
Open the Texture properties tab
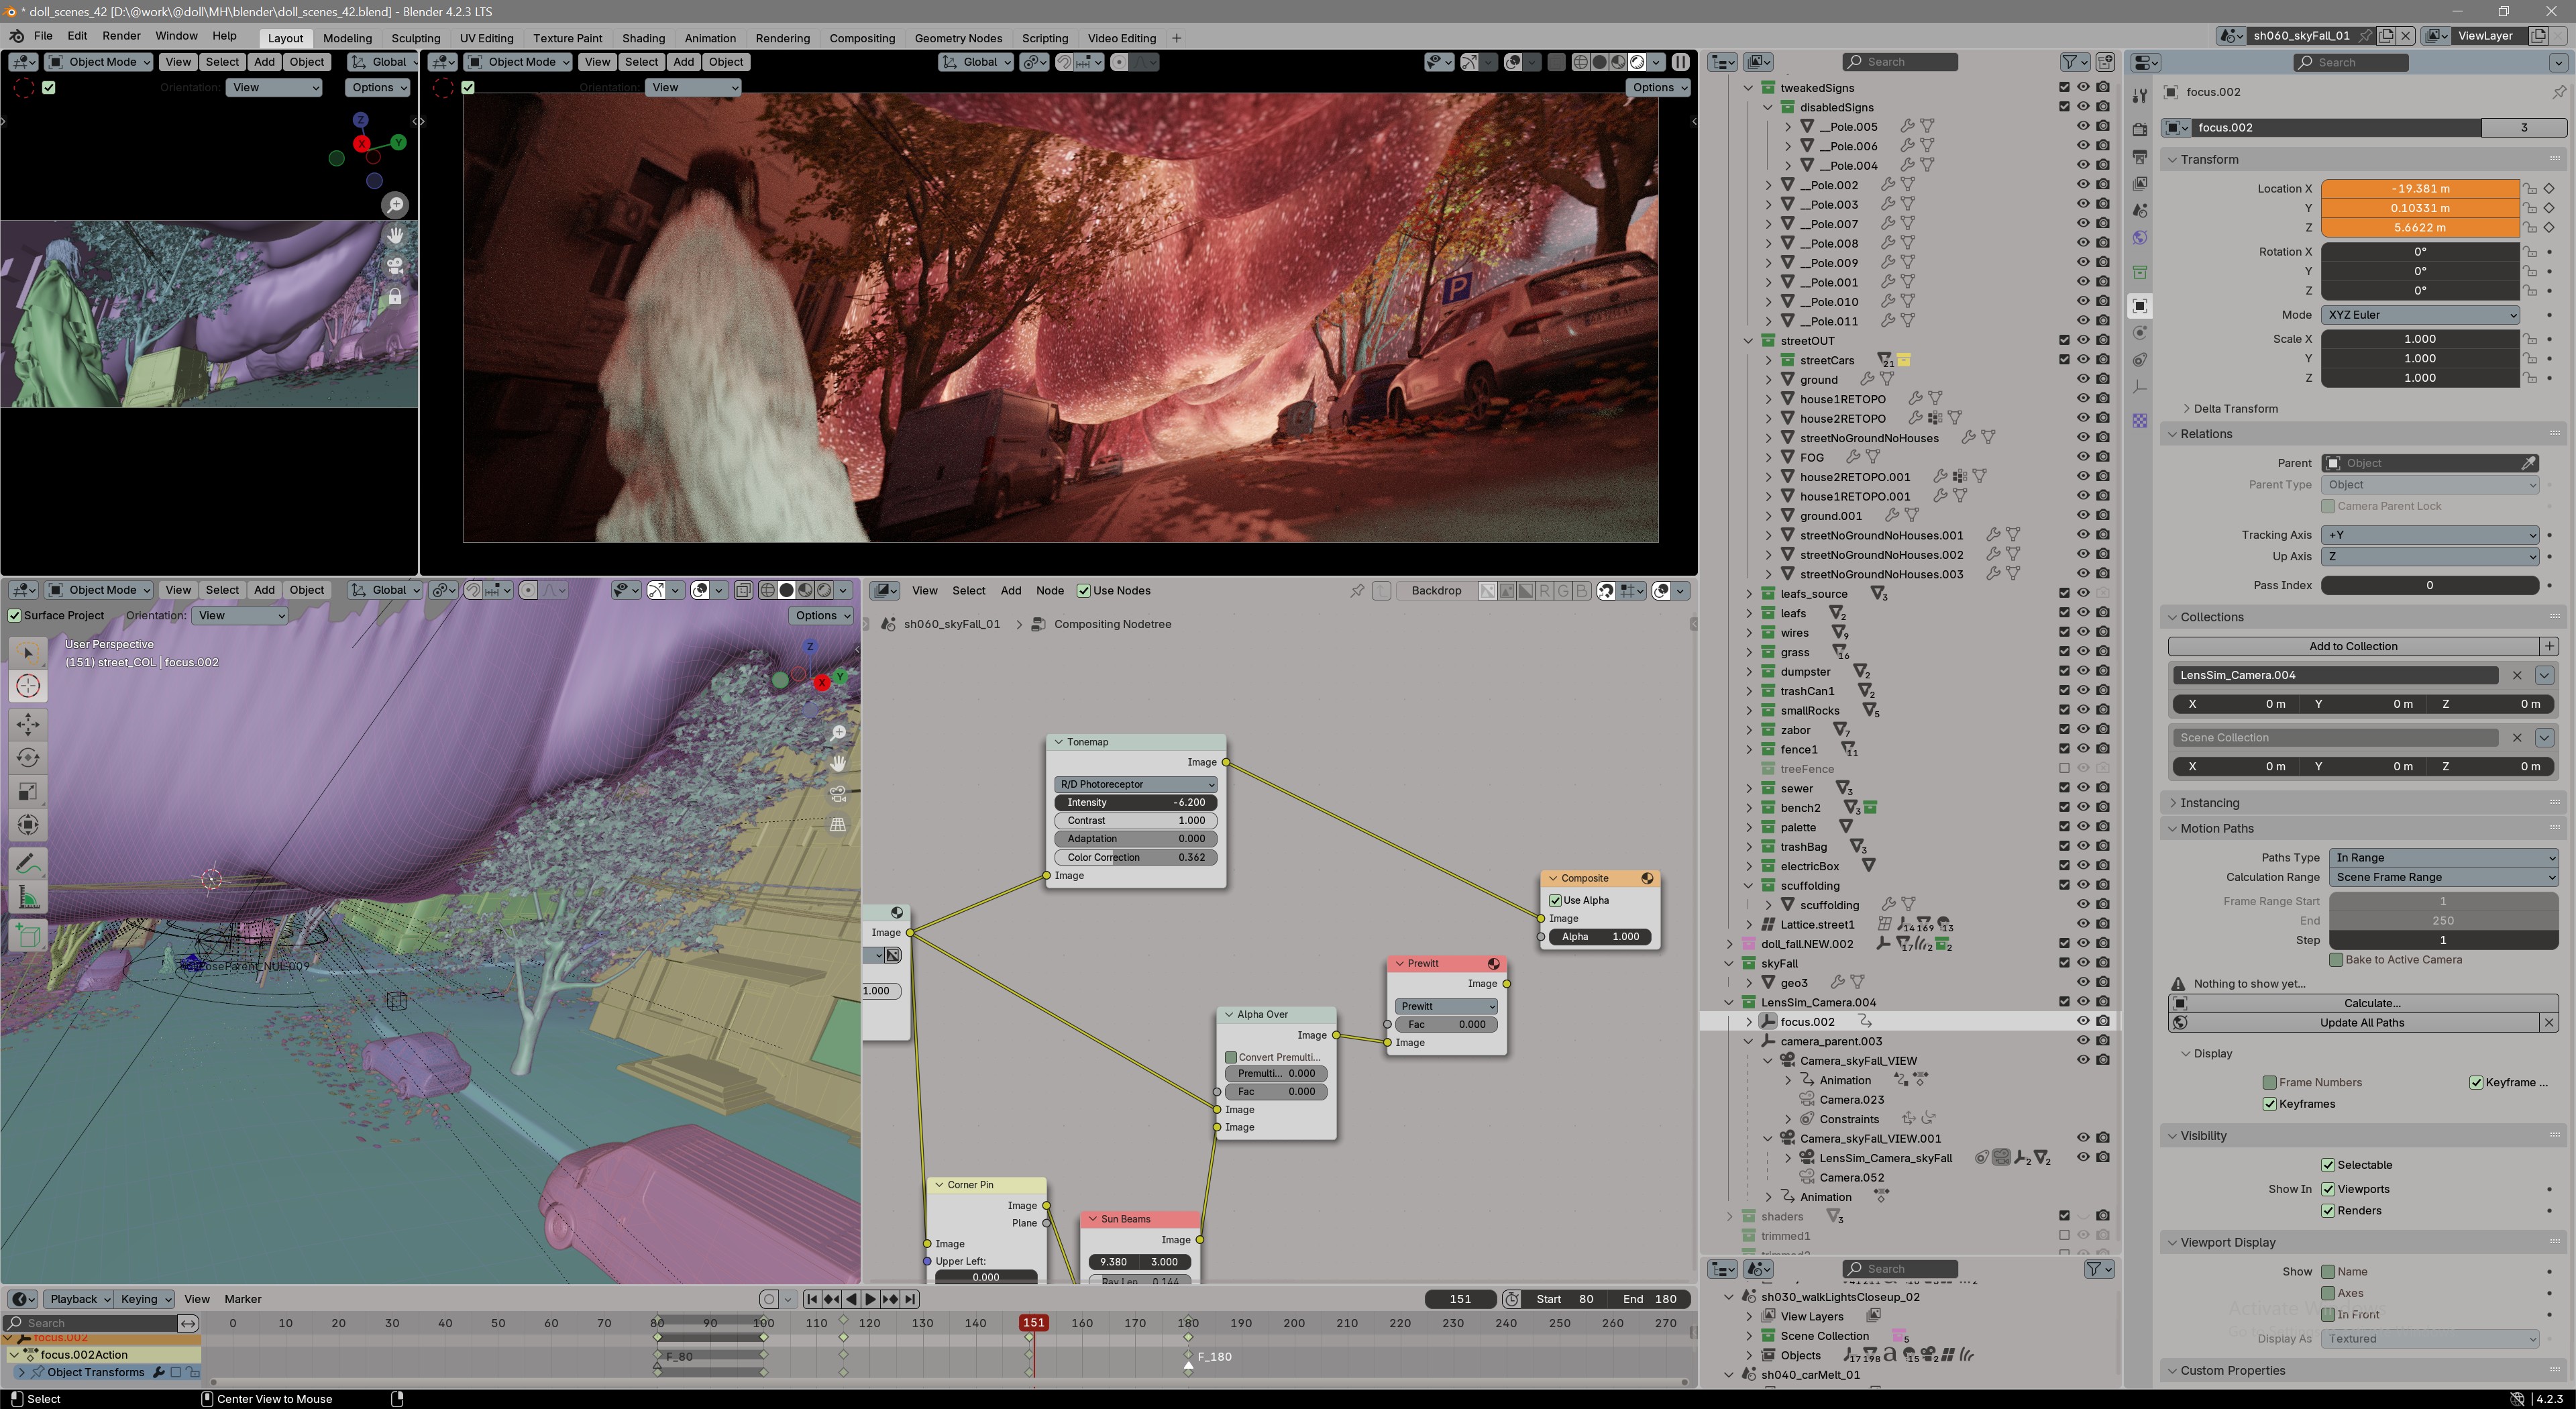(x=2140, y=421)
